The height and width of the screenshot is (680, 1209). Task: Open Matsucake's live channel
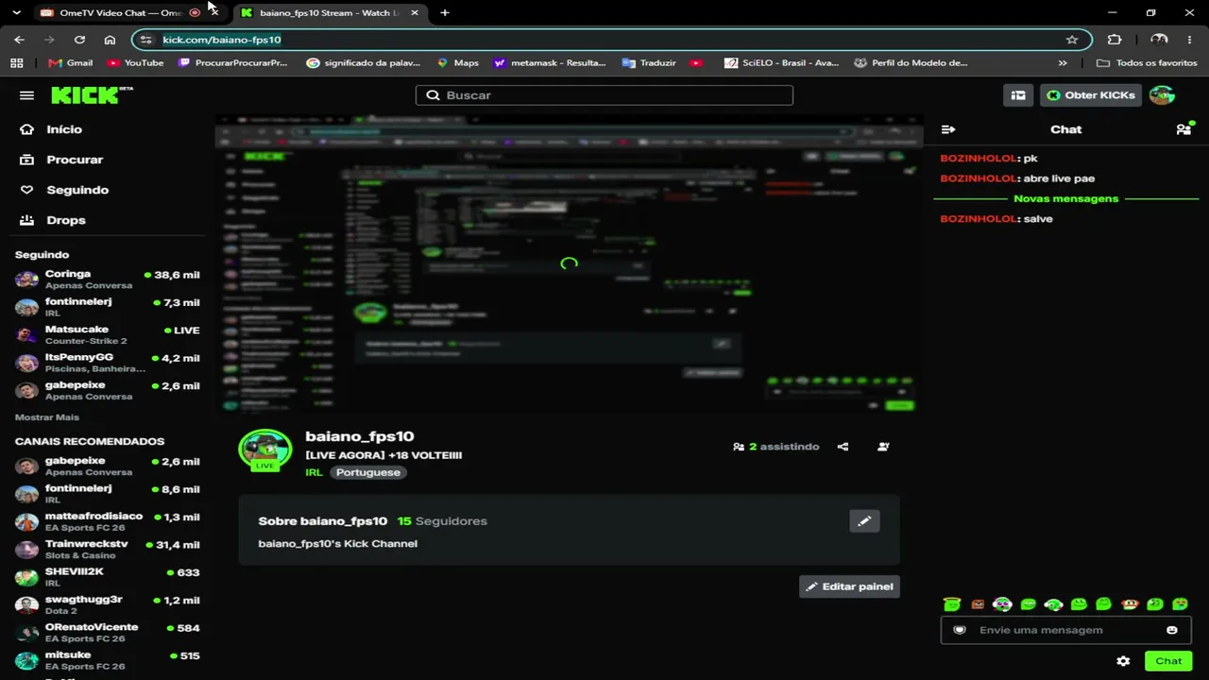pos(108,335)
